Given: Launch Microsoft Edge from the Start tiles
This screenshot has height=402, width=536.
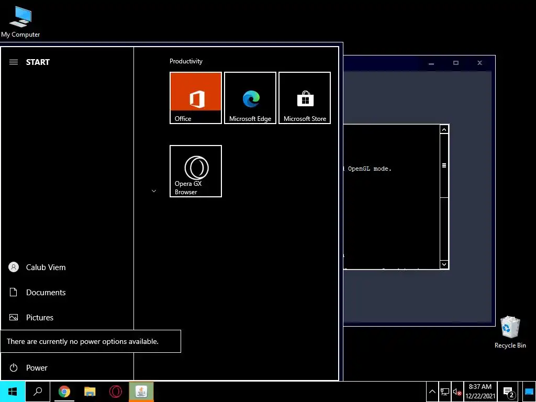Looking at the screenshot, I should (x=250, y=98).
